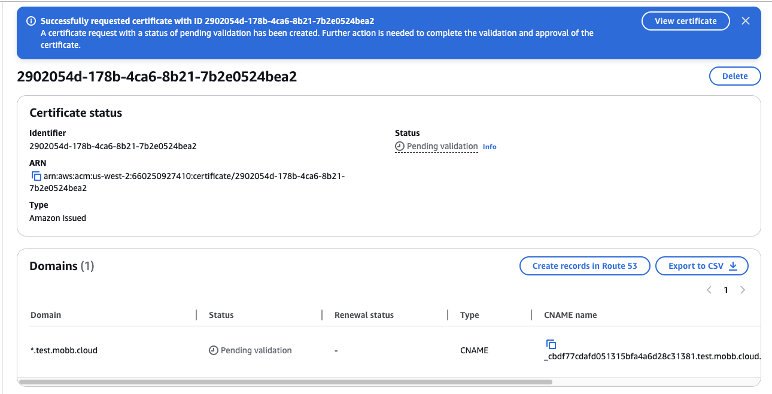Click the Domain column header
This screenshot has width=772, height=394.
pyautogui.click(x=46, y=315)
